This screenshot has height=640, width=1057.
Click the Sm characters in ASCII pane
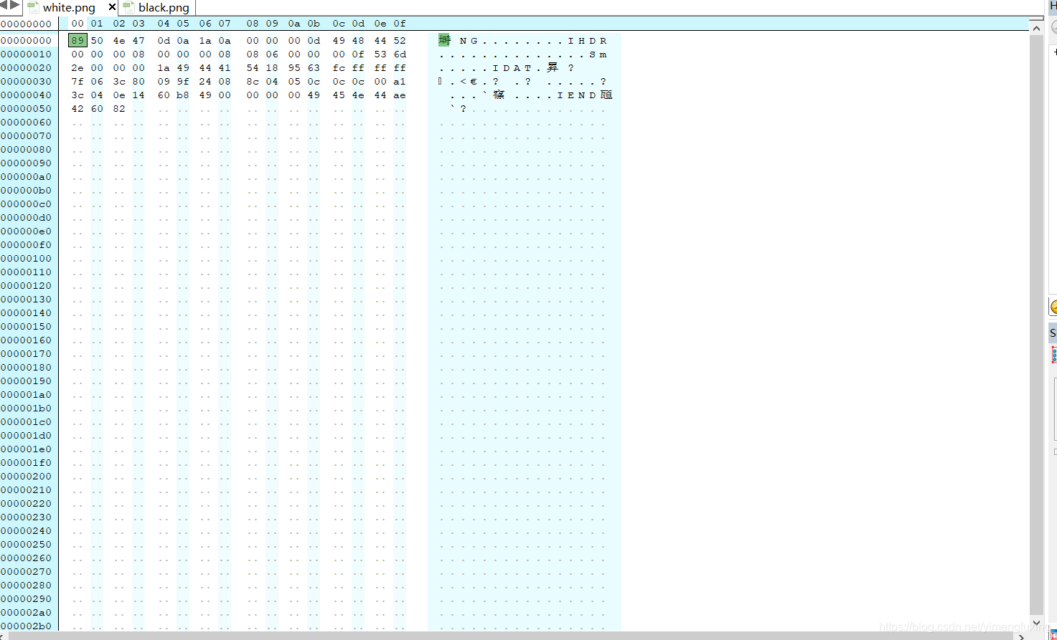598,54
